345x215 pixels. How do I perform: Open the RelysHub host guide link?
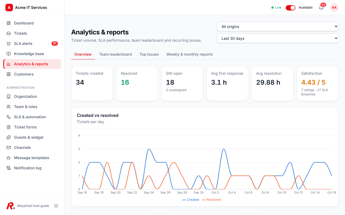(33, 206)
